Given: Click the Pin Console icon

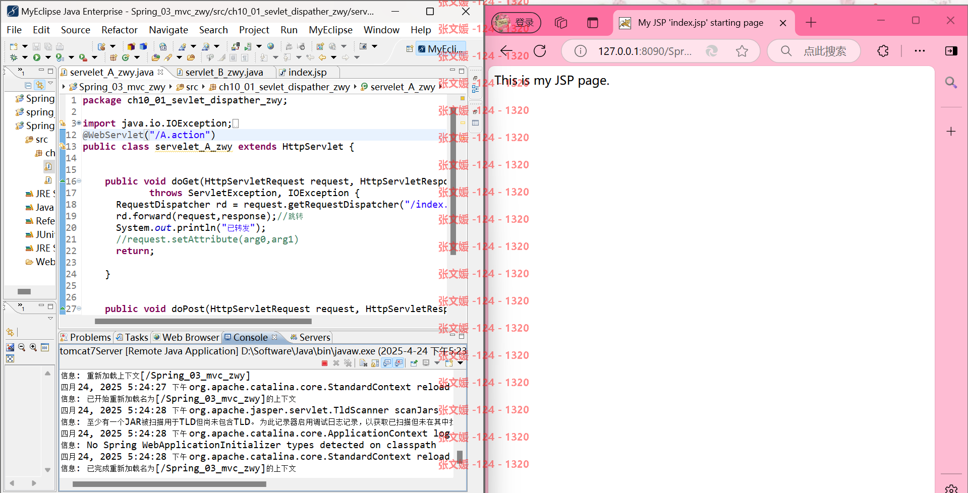Looking at the screenshot, I should (x=414, y=363).
